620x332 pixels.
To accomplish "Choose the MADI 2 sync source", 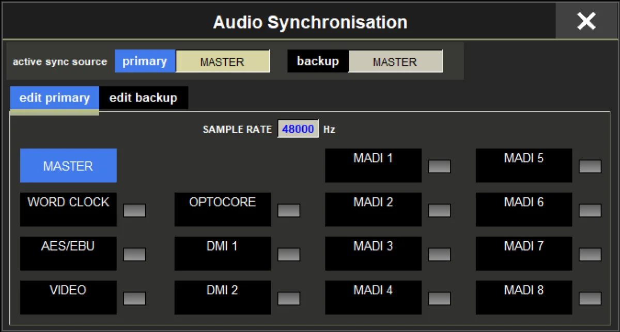I will pos(373,209).
